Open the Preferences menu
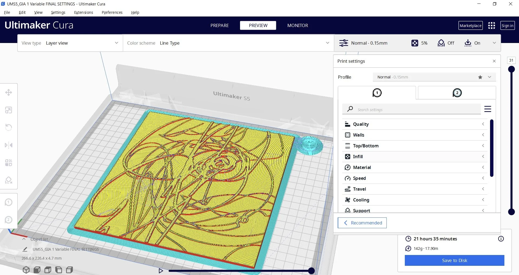The width and height of the screenshot is (519, 275). (x=112, y=12)
